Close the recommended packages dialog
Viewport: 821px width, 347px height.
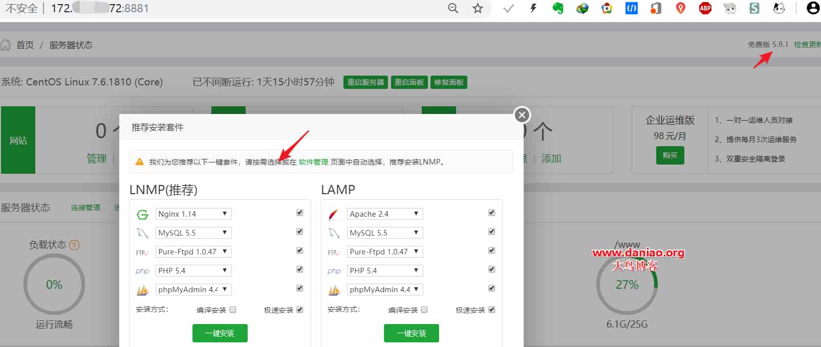click(522, 115)
